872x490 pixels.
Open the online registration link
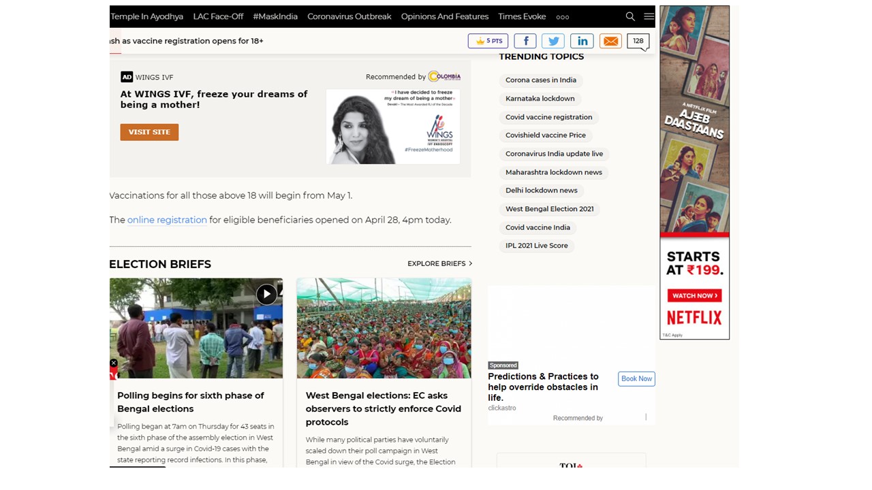167,220
